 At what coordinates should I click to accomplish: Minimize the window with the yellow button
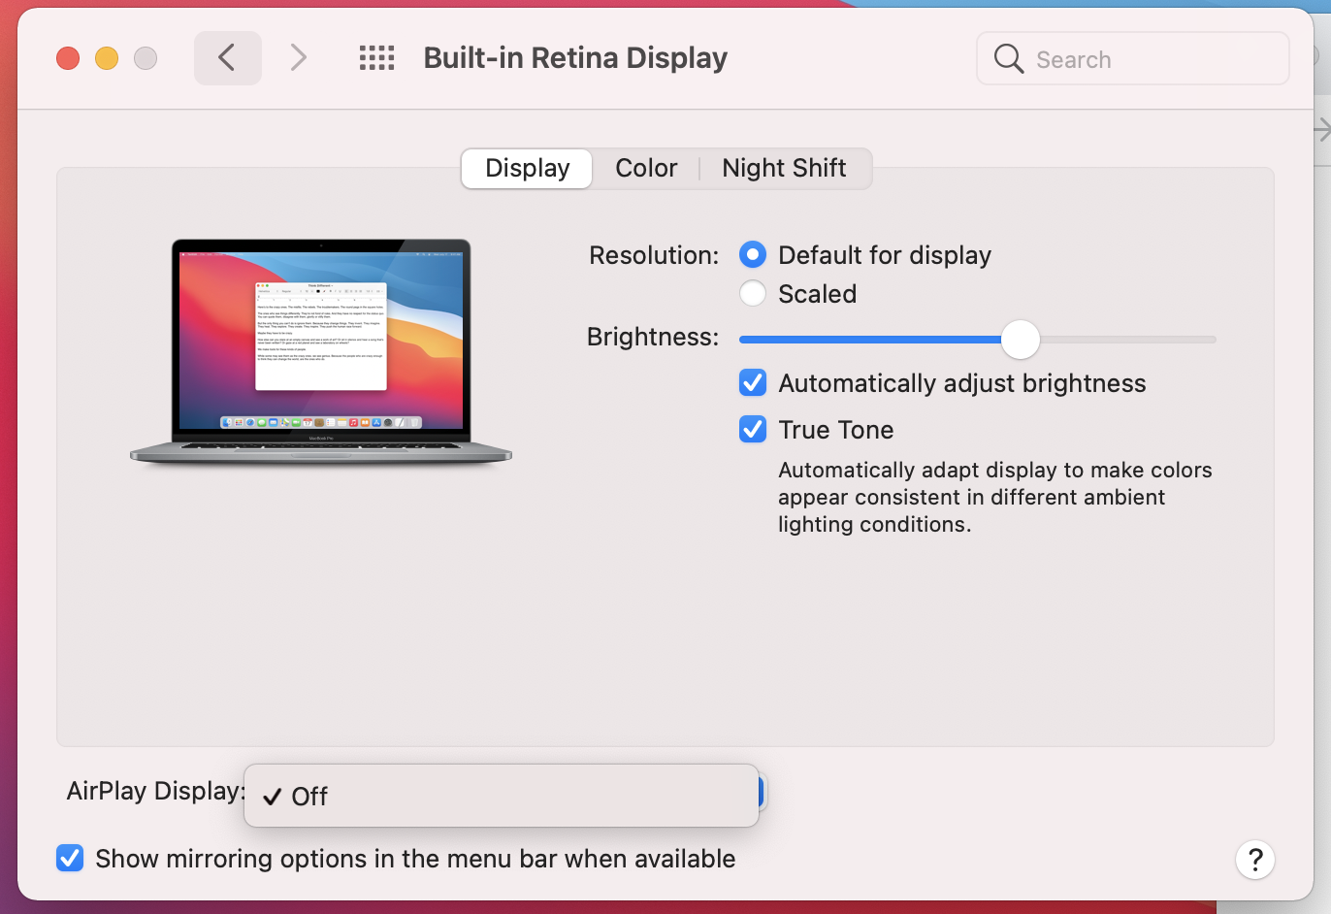[107, 58]
